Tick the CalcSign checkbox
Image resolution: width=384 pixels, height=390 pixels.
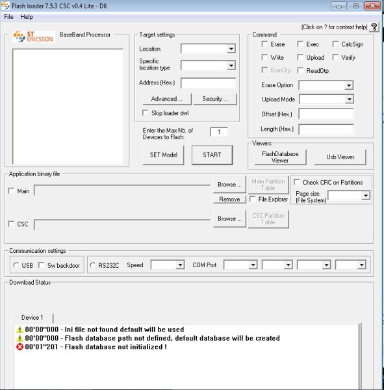tap(335, 44)
